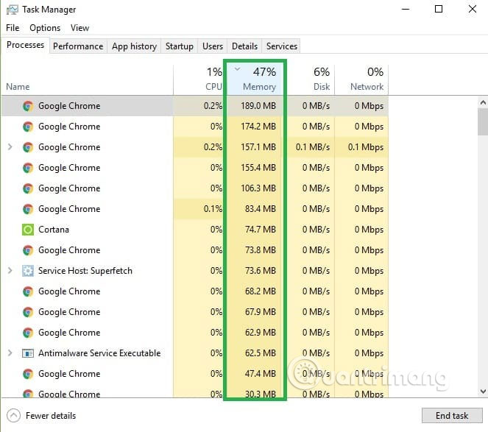Click Chrome icon in 174.2 MB row

click(x=28, y=127)
